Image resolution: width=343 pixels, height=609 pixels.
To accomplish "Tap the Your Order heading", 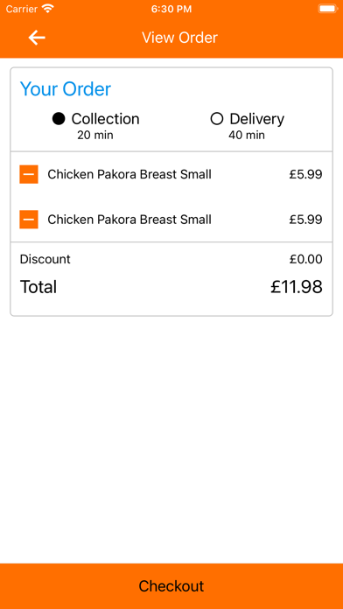I will click(66, 89).
